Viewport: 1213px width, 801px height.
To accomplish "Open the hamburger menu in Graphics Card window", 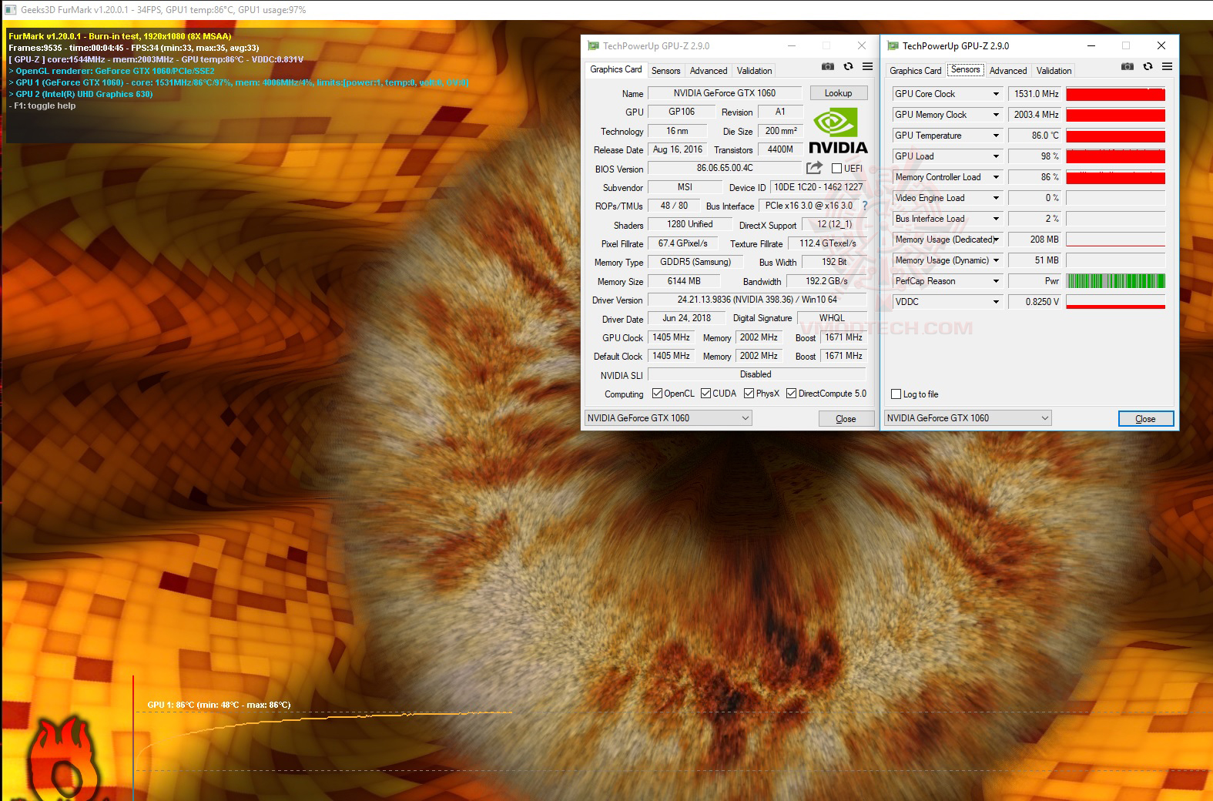I will 867,67.
